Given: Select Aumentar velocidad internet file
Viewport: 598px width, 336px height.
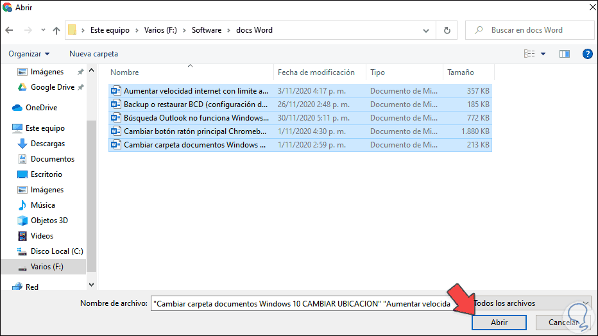Looking at the screenshot, I should tap(300, 91).
